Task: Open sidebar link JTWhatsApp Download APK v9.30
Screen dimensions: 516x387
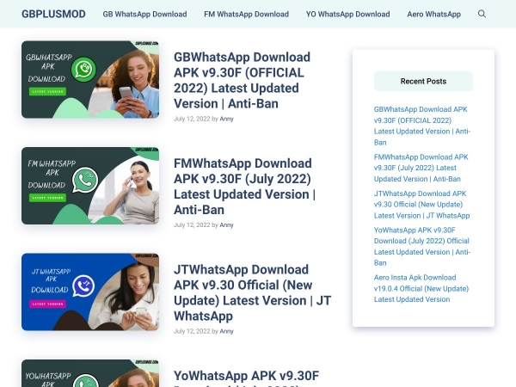Action: (422, 205)
